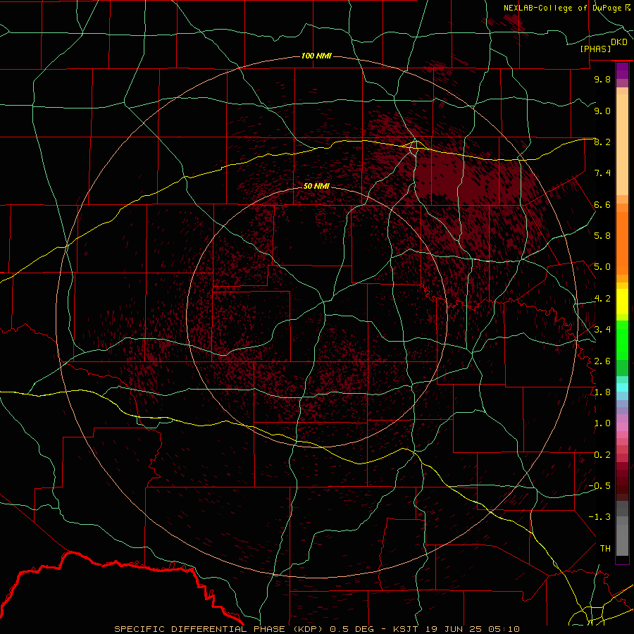Select the 4.2 scale value
634x634 pixels.
pyautogui.click(x=602, y=299)
